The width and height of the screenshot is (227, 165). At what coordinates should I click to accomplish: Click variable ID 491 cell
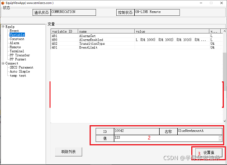point(54,36)
